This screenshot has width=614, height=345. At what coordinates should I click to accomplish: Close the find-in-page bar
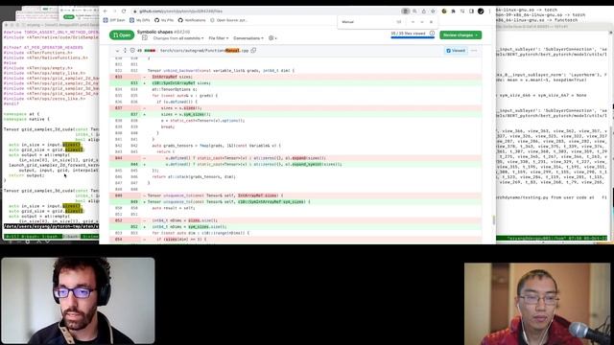click(432, 22)
